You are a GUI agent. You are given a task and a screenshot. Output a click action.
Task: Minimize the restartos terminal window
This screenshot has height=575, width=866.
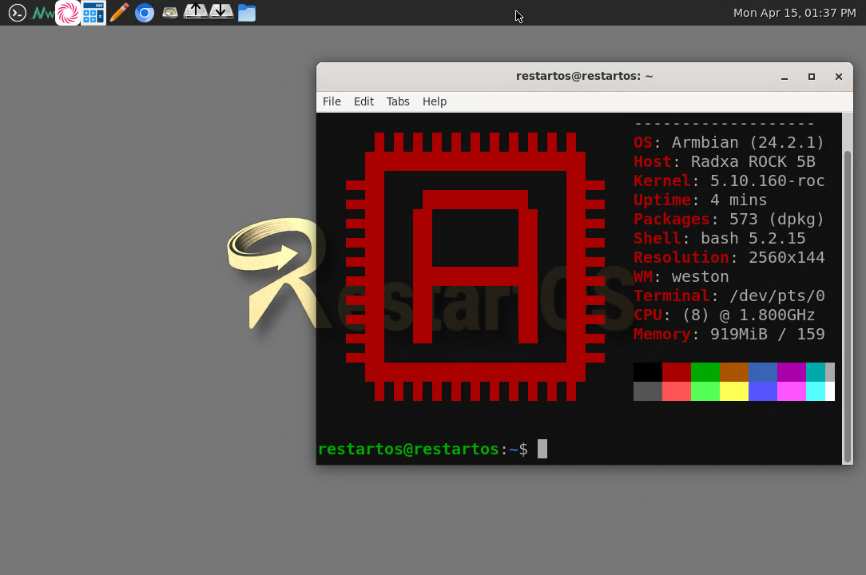pyautogui.click(x=785, y=77)
